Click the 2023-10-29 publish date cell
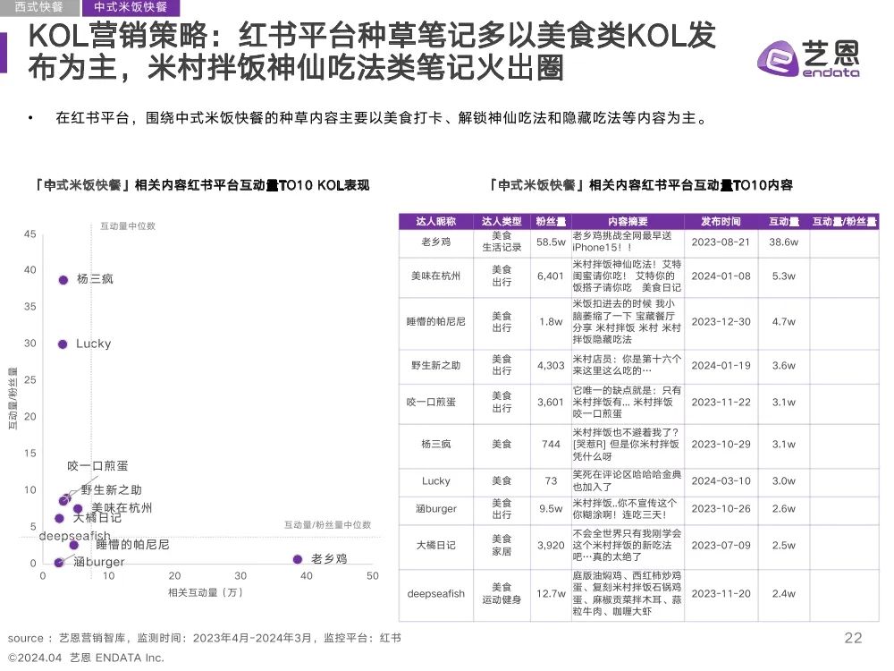This screenshot has height=671, width=894. pos(721,445)
